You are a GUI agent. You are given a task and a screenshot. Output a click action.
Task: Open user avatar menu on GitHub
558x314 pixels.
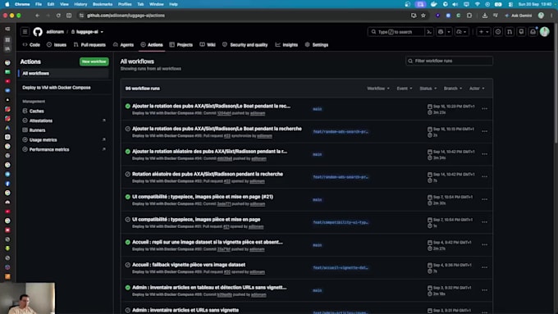(545, 32)
